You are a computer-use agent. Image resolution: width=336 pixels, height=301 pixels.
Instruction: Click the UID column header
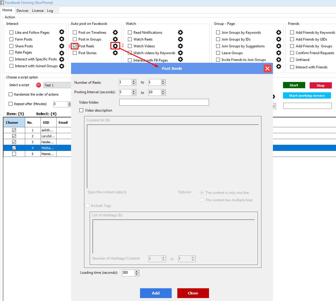pyautogui.click(x=49, y=122)
